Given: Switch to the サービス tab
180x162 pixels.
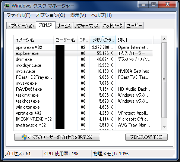Looking at the screenshot, I should click(64, 26).
